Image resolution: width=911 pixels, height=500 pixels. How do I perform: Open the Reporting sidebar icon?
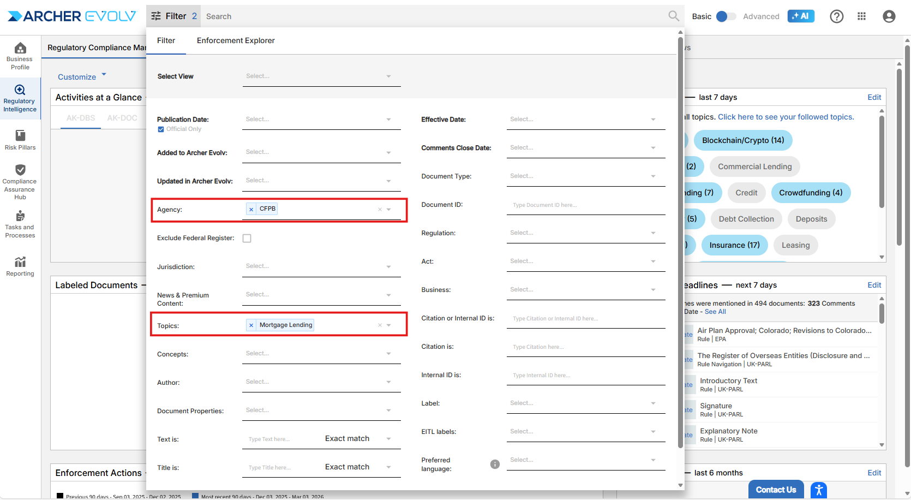(20, 266)
